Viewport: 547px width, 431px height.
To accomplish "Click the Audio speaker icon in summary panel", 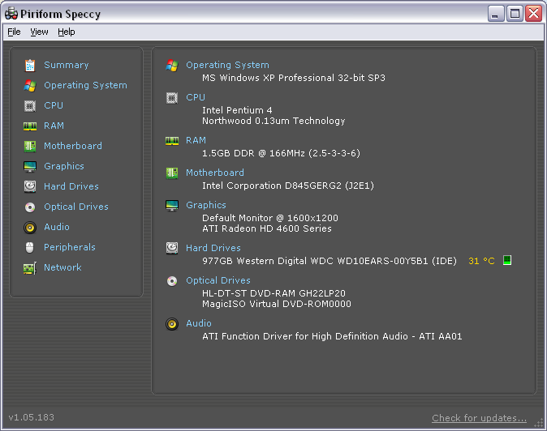I will 172,324.
